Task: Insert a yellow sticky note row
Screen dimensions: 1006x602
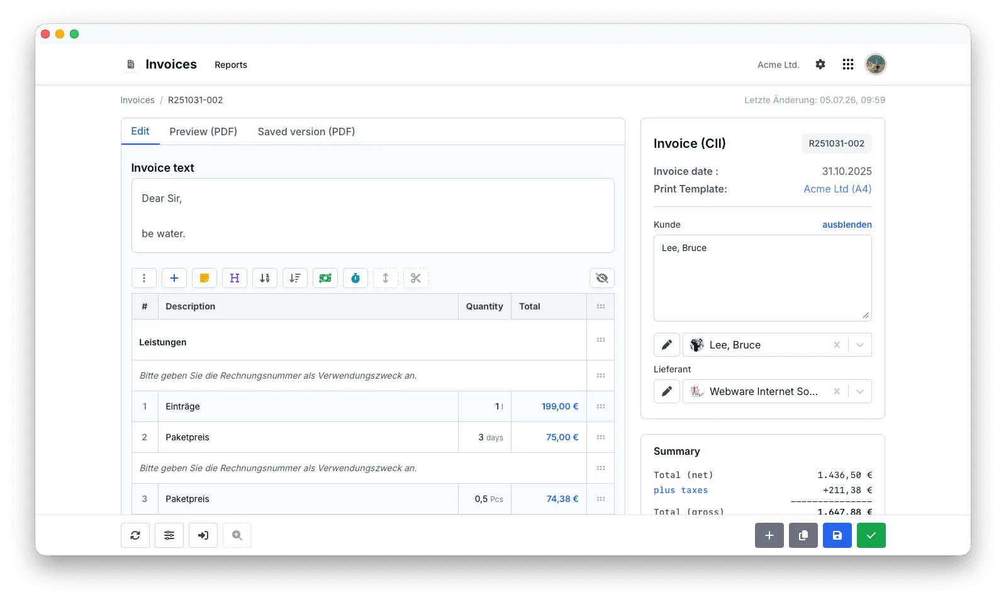Action: pyautogui.click(x=204, y=278)
